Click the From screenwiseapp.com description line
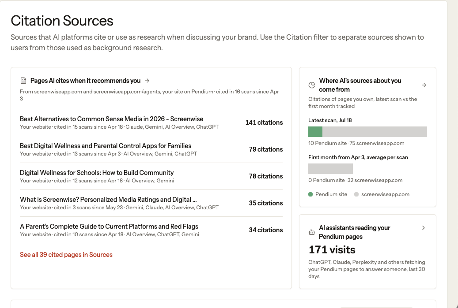Image resolution: width=458 pixels, height=308 pixels. coord(150,95)
